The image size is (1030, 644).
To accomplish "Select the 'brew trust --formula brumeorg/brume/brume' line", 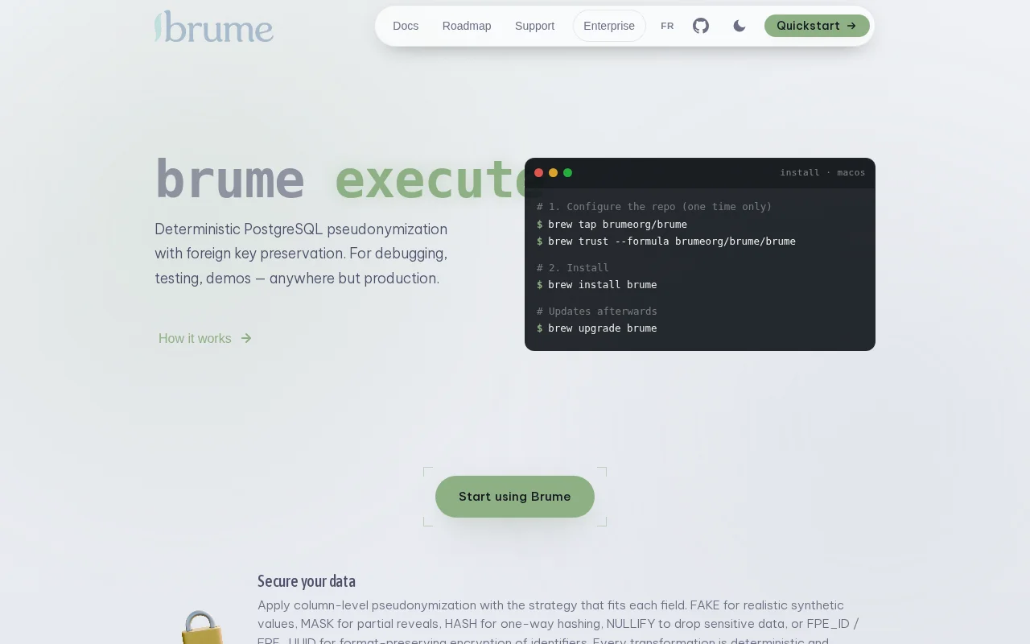I will [672, 241].
